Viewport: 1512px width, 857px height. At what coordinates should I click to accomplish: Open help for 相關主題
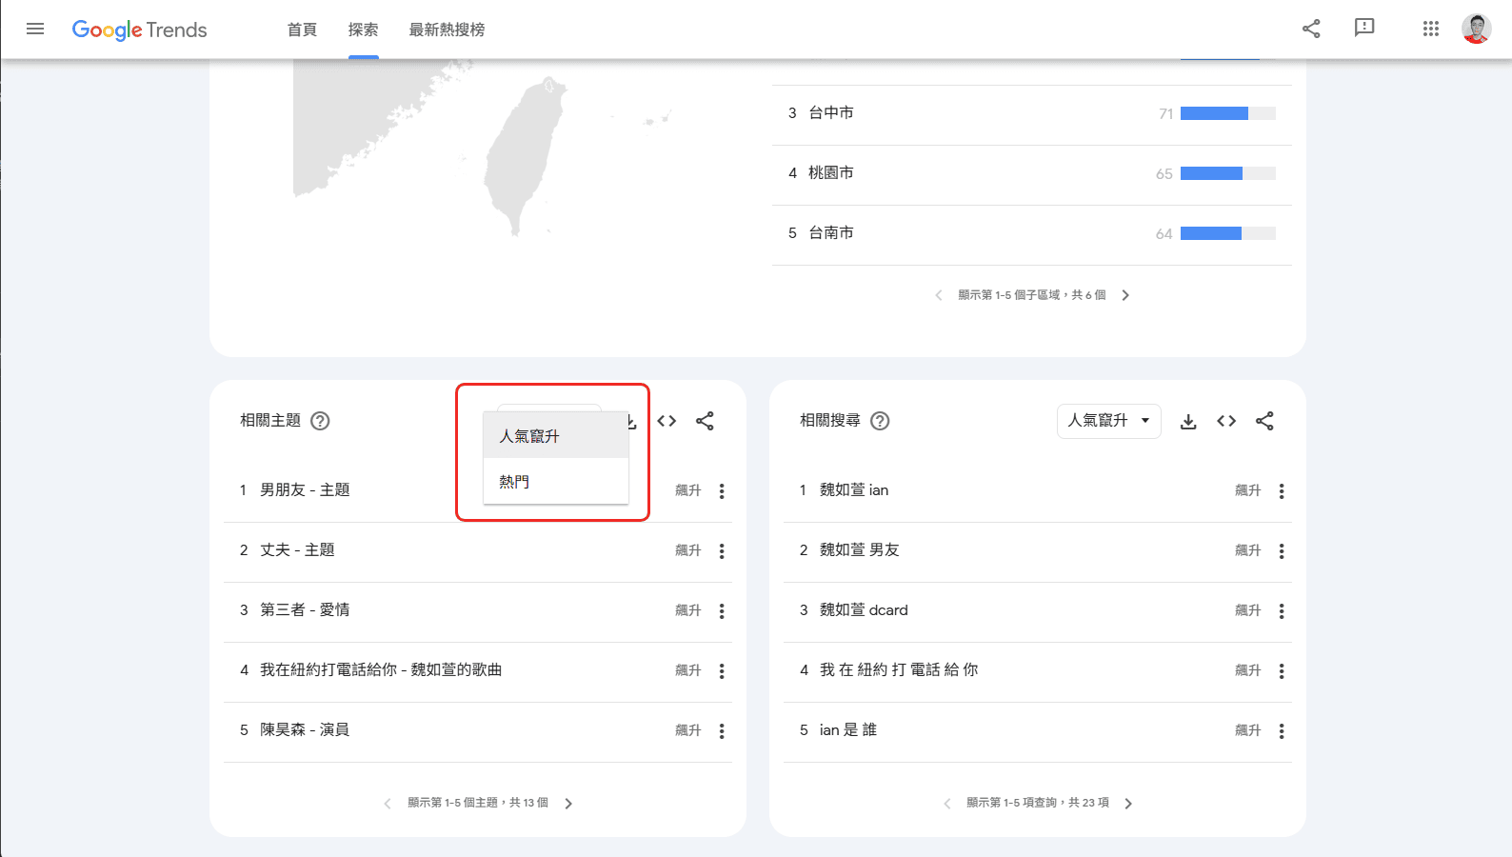321,421
